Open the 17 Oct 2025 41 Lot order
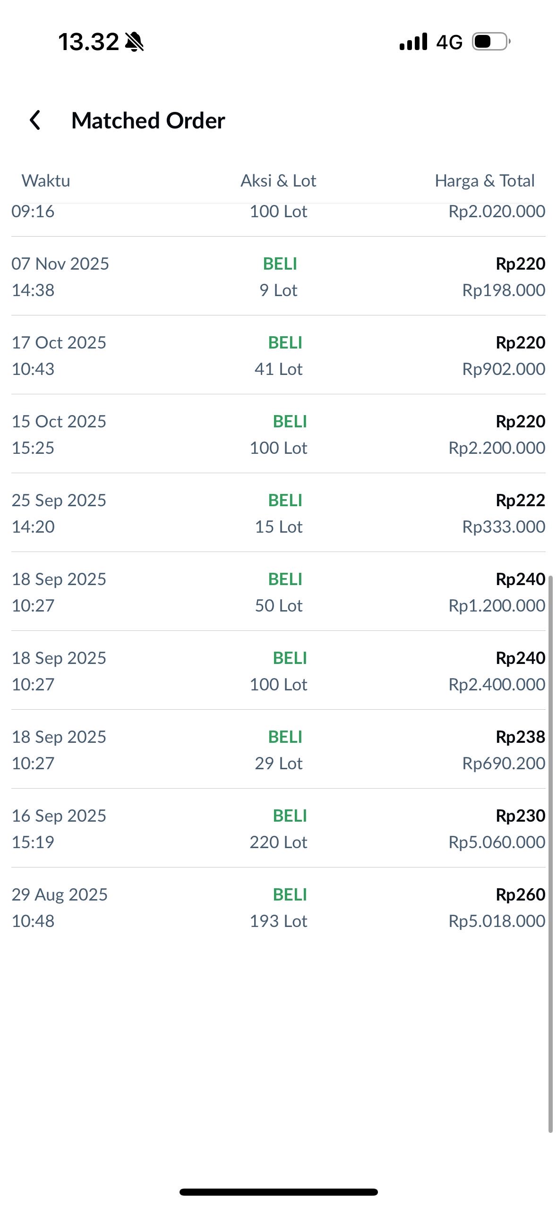 click(x=278, y=356)
